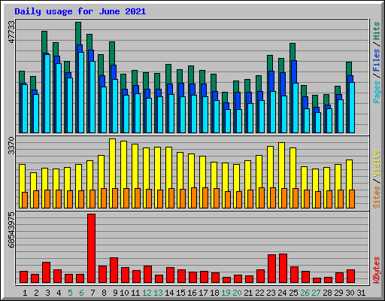385x301 pixels.
Task: Click green weekend day label 19
Action: 226,293
